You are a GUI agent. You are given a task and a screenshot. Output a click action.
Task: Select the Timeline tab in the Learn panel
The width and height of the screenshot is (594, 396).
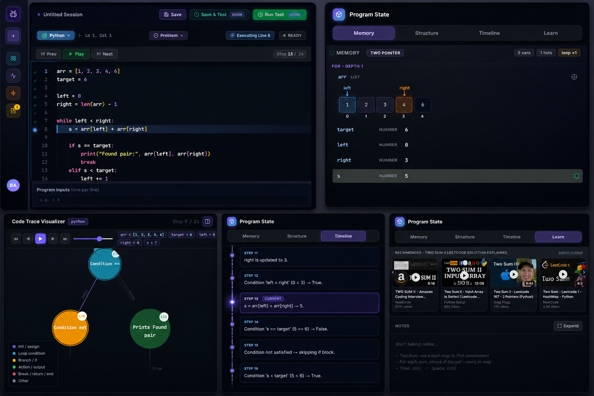click(512, 237)
